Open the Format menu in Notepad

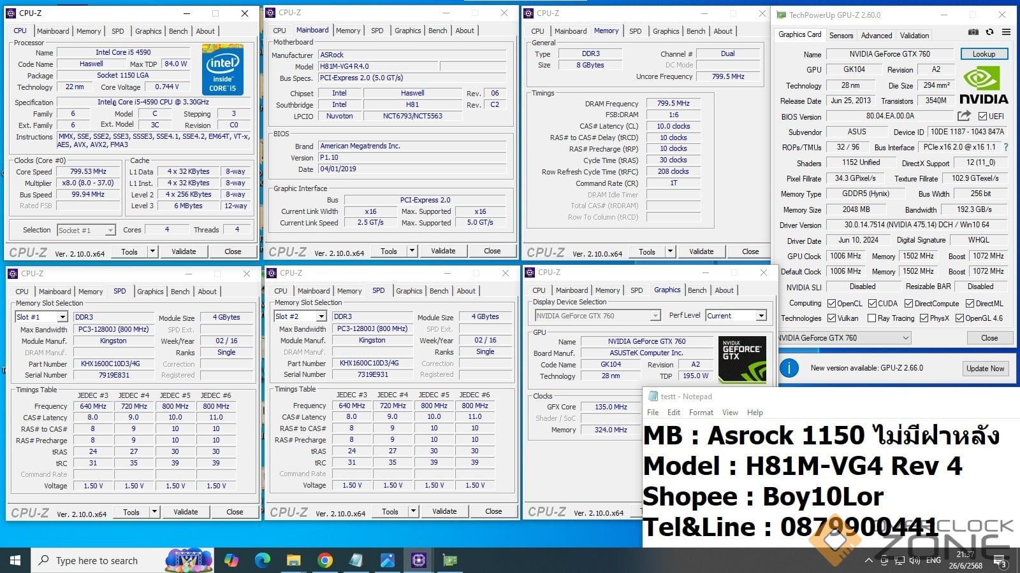[701, 413]
